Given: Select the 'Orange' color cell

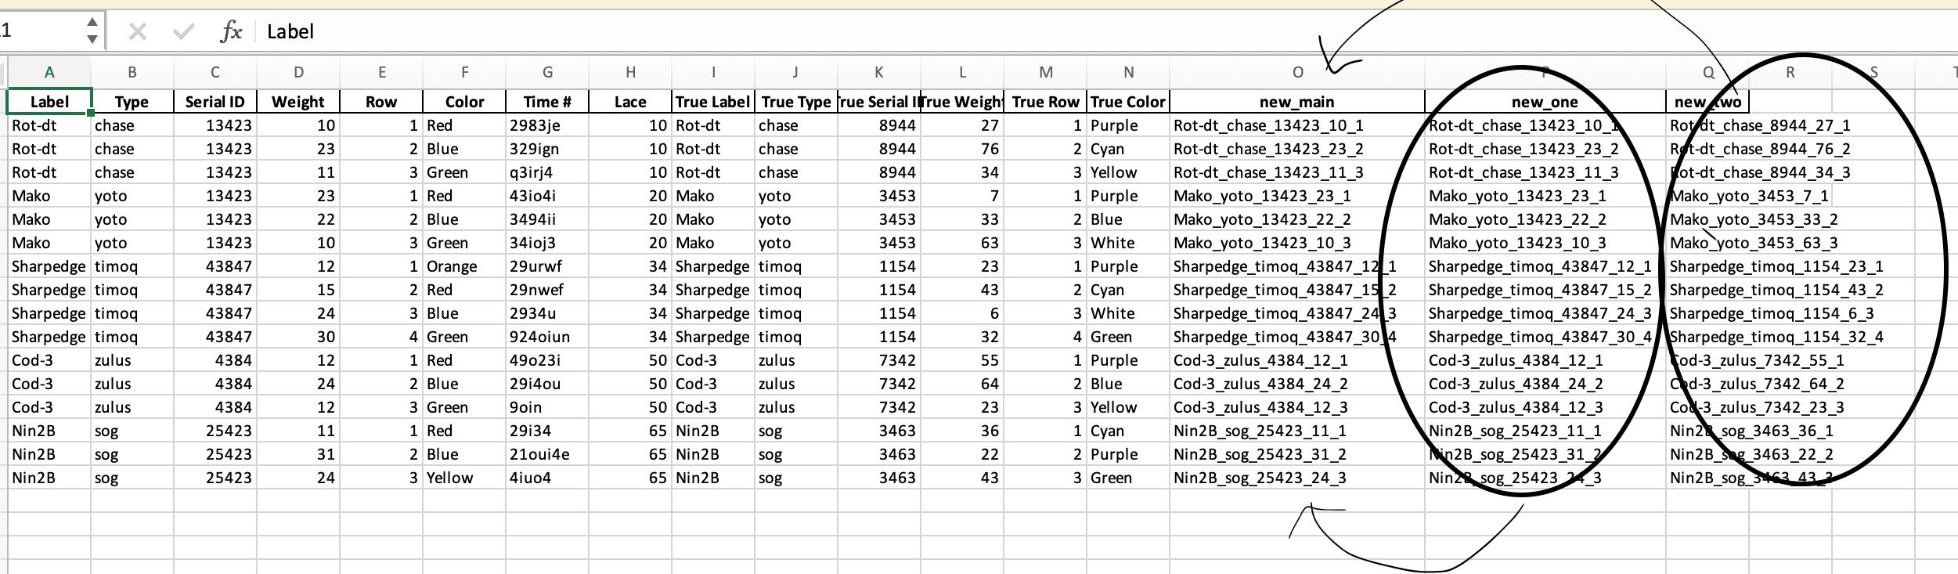Looking at the screenshot, I should (464, 266).
